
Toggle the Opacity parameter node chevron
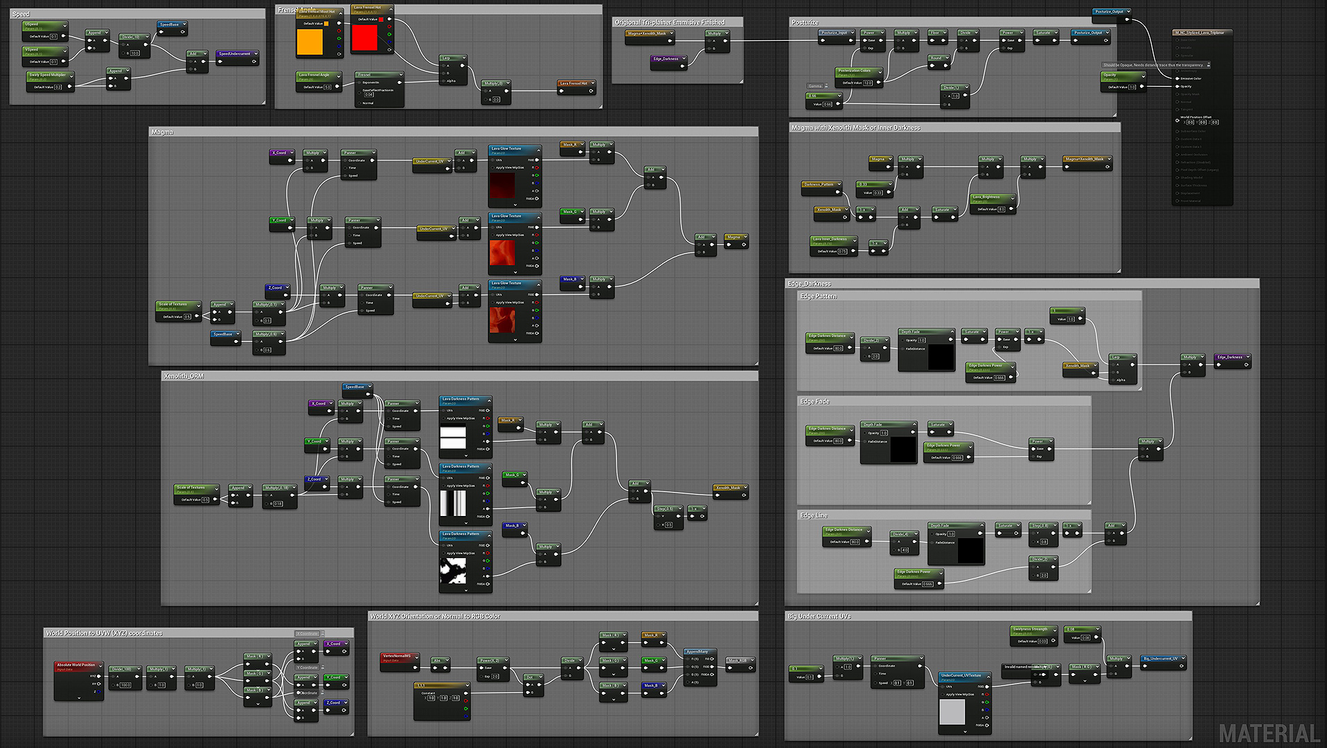[x=1142, y=76]
